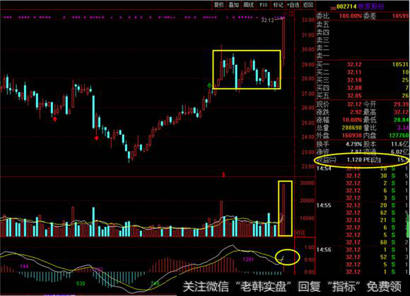Open F10 company information
The width and height of the screenshot is (410, 296).
pos(263,5)
